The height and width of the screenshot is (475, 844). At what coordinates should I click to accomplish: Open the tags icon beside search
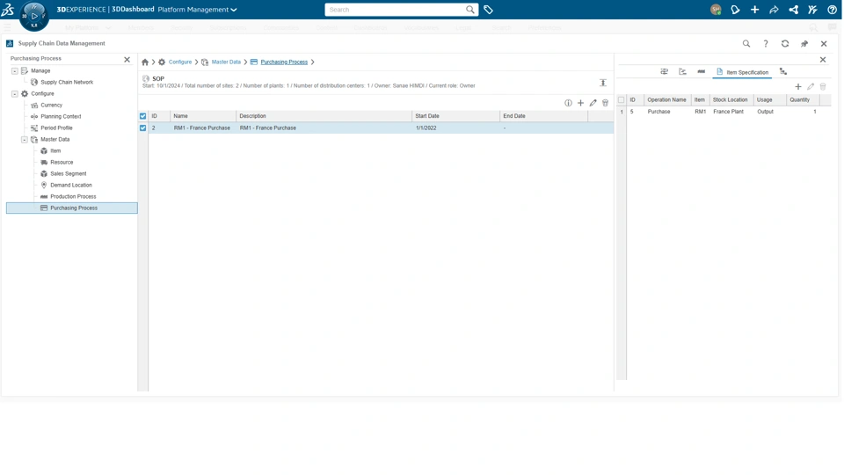(488, 10)
